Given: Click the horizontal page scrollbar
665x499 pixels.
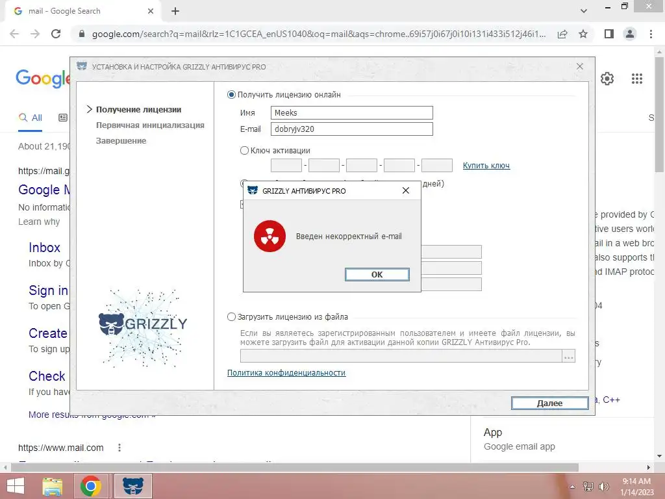Looking at the screenshot, I should [294, 468].
